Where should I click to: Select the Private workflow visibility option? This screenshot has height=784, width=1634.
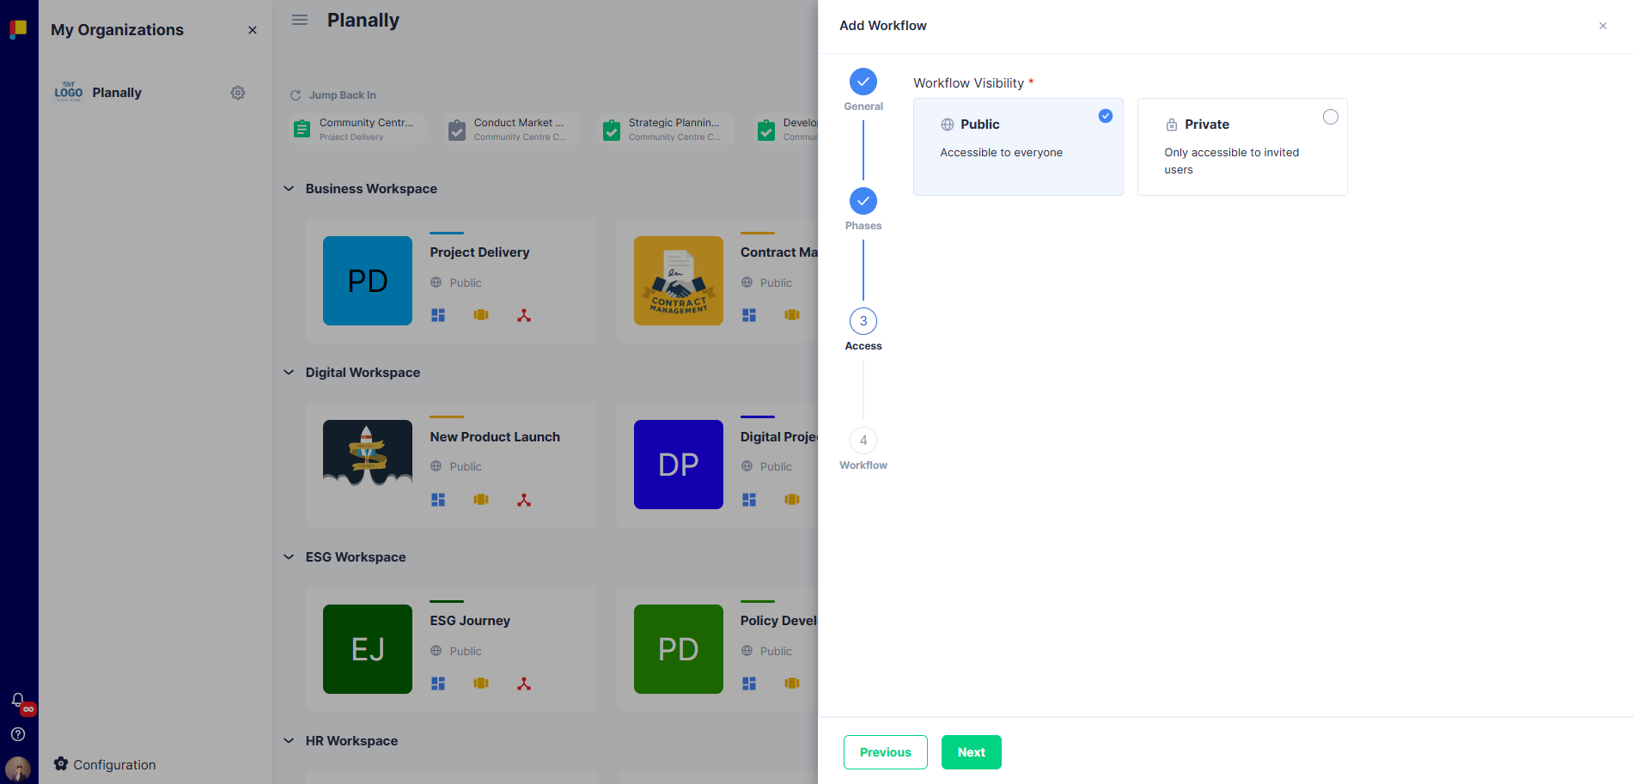click(1242, 146)
